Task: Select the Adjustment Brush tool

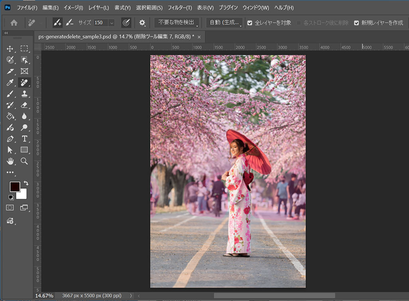Action: (10, 128)
